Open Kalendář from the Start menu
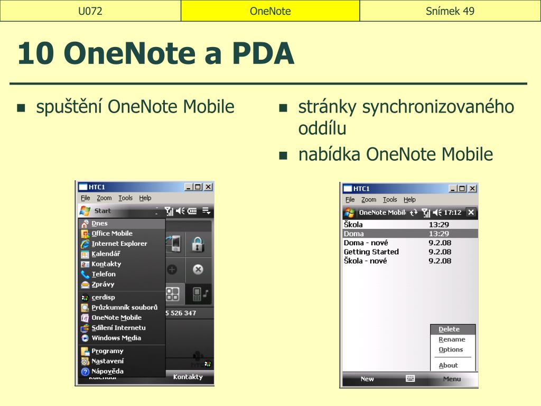This screenshot has height=406, width=541. click(x=122, y=254)
